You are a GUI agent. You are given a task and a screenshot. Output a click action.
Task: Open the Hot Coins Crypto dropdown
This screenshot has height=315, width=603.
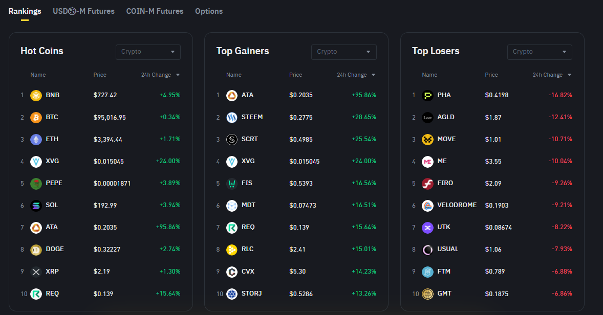point(148,52)
